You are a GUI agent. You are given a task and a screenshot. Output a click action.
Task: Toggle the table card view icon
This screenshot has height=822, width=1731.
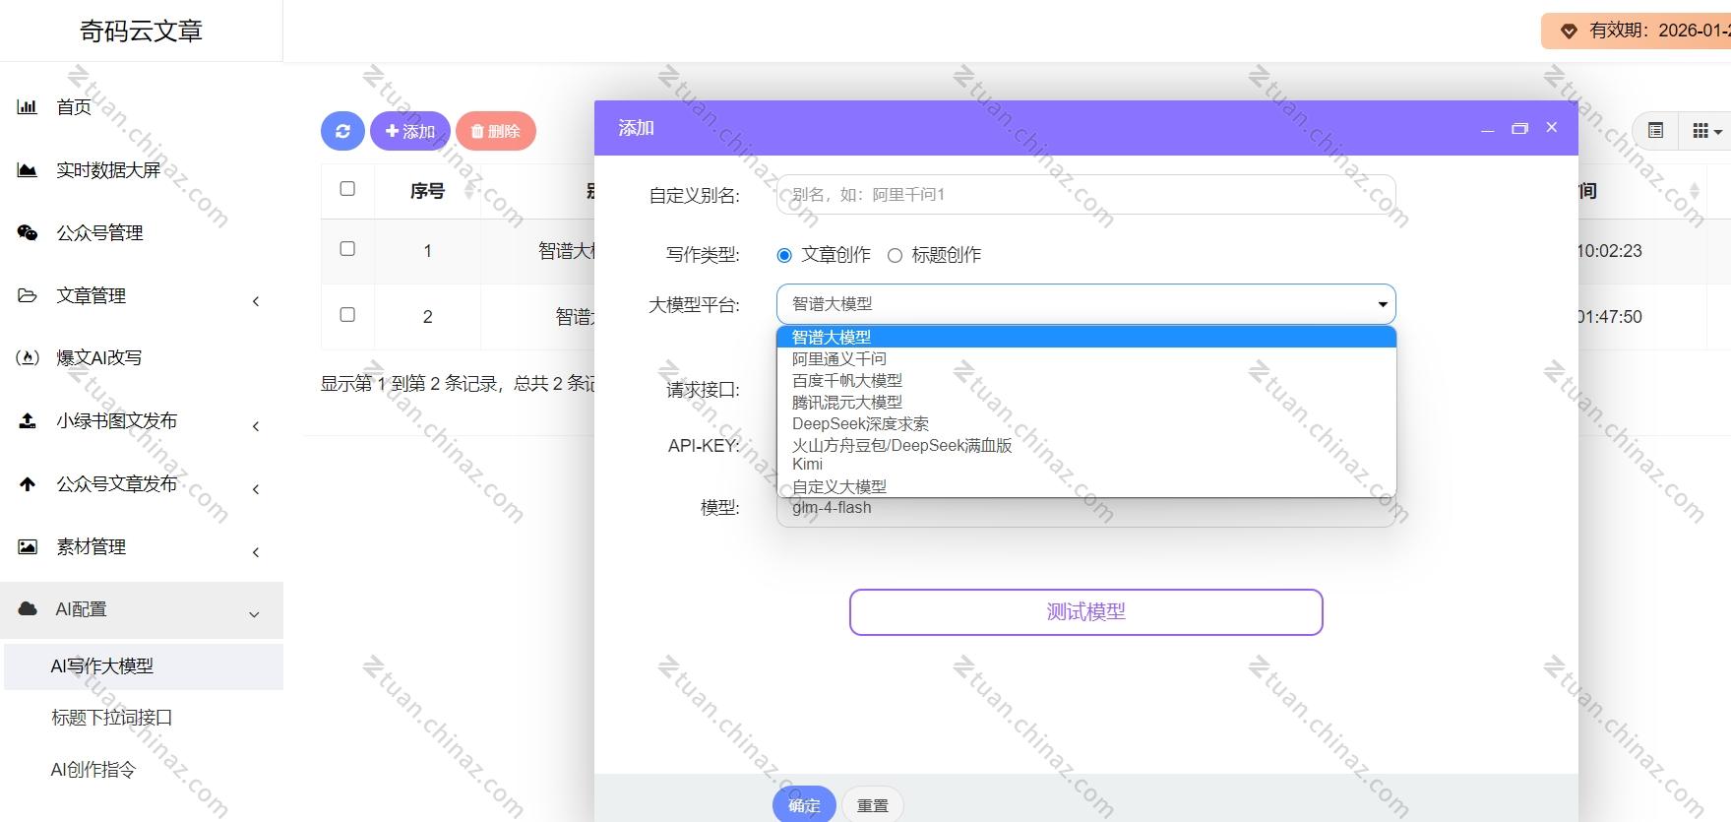[x=1656, y=130]
